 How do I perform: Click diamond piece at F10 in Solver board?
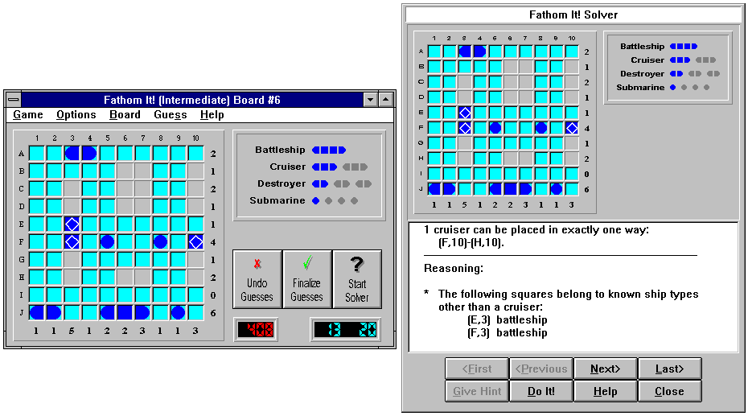[x=572, y=128]
